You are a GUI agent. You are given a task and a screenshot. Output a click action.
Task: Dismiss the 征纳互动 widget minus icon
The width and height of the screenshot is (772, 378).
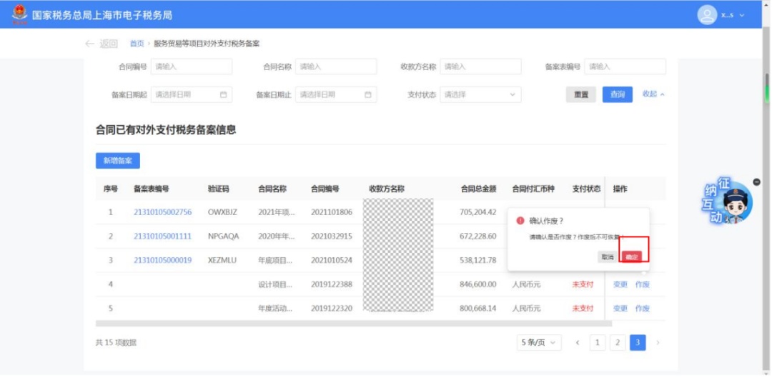pos(757,182)
